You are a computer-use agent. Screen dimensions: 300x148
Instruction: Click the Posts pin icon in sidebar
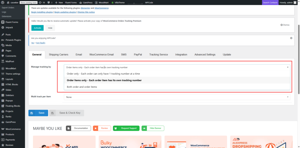pos(3,35)
